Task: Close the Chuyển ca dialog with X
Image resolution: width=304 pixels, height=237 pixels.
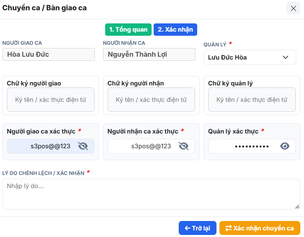Action: tap(293, 8)
